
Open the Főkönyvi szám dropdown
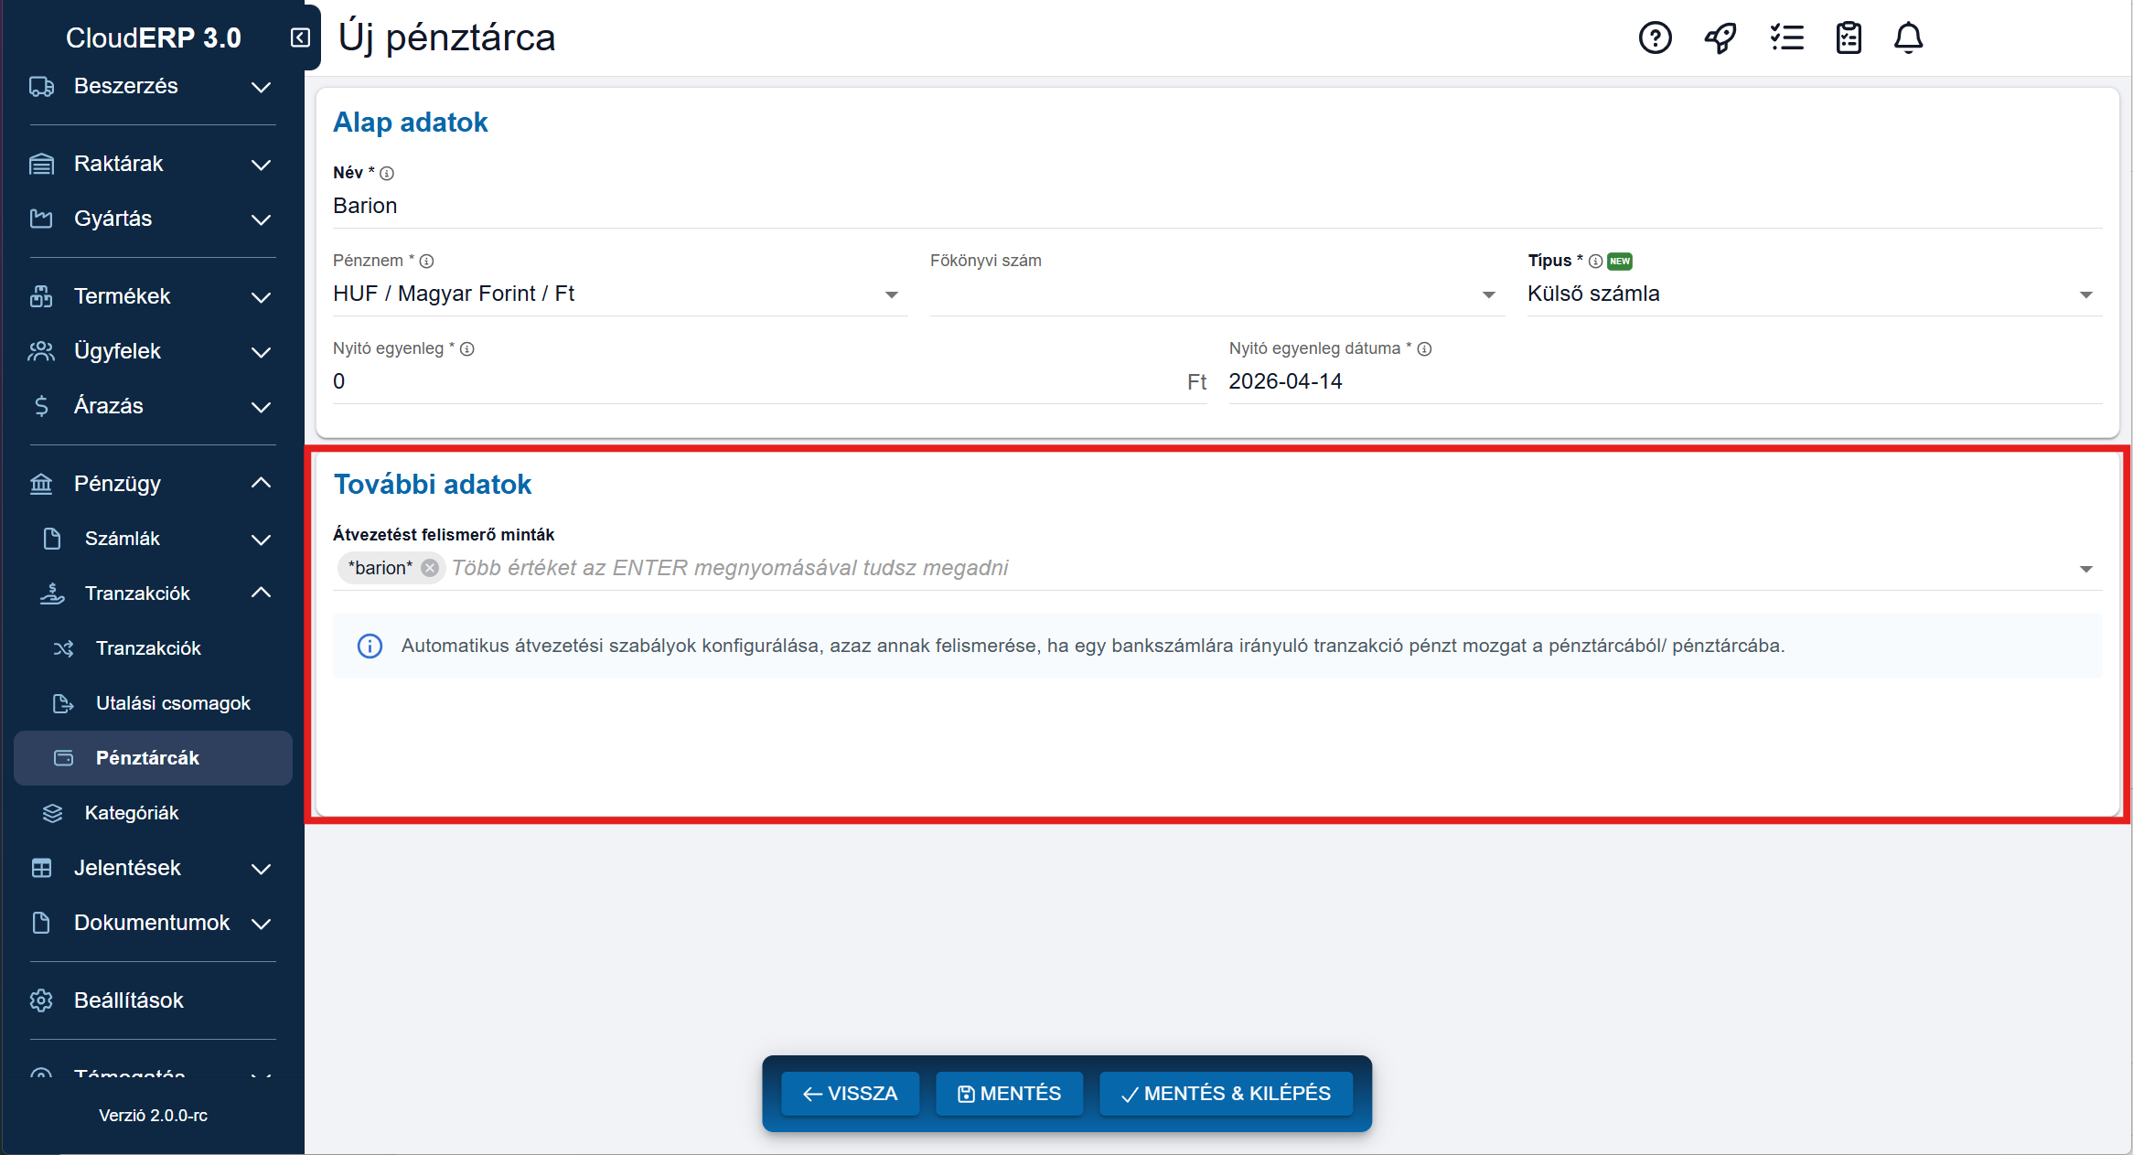1216,294
